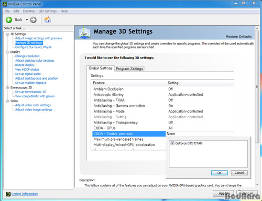The image size is (262, 201).
Task: Select the Global Settings tab
Action: point(101,68)
